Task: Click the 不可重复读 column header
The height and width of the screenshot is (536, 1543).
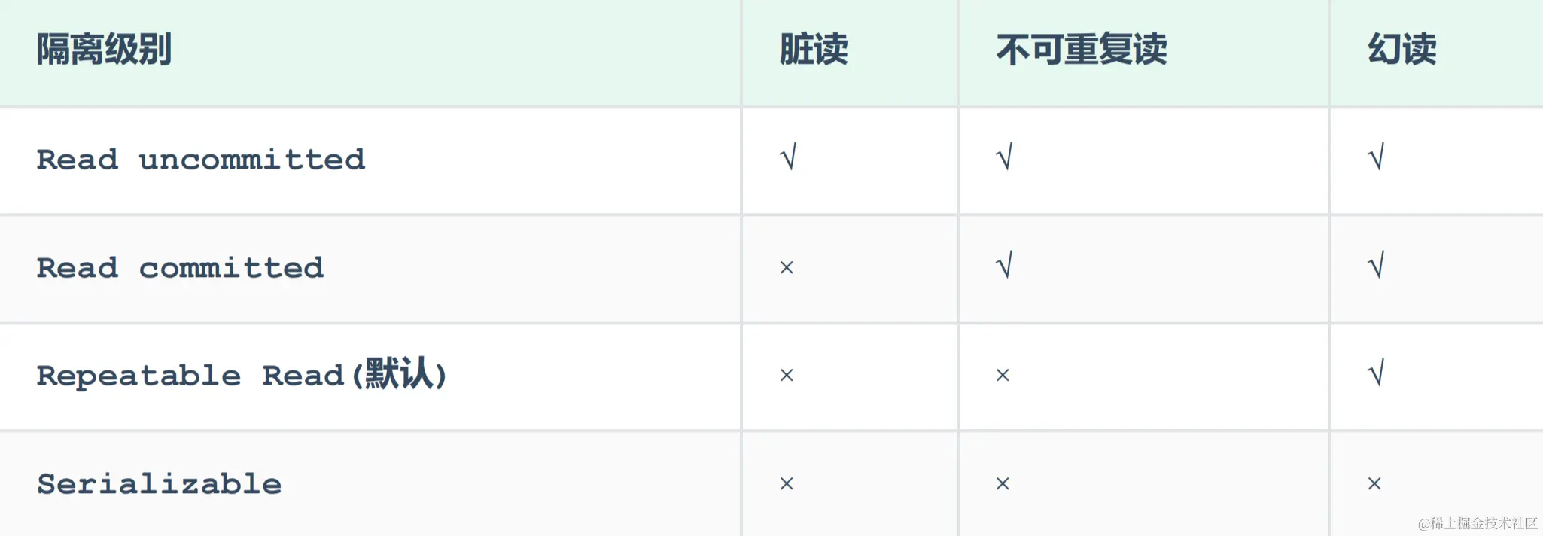Action: click(x=1081, y=50)
